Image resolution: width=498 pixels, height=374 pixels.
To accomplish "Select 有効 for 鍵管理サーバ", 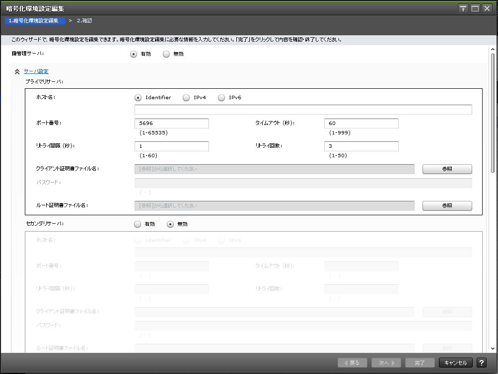I will point(134,54).
